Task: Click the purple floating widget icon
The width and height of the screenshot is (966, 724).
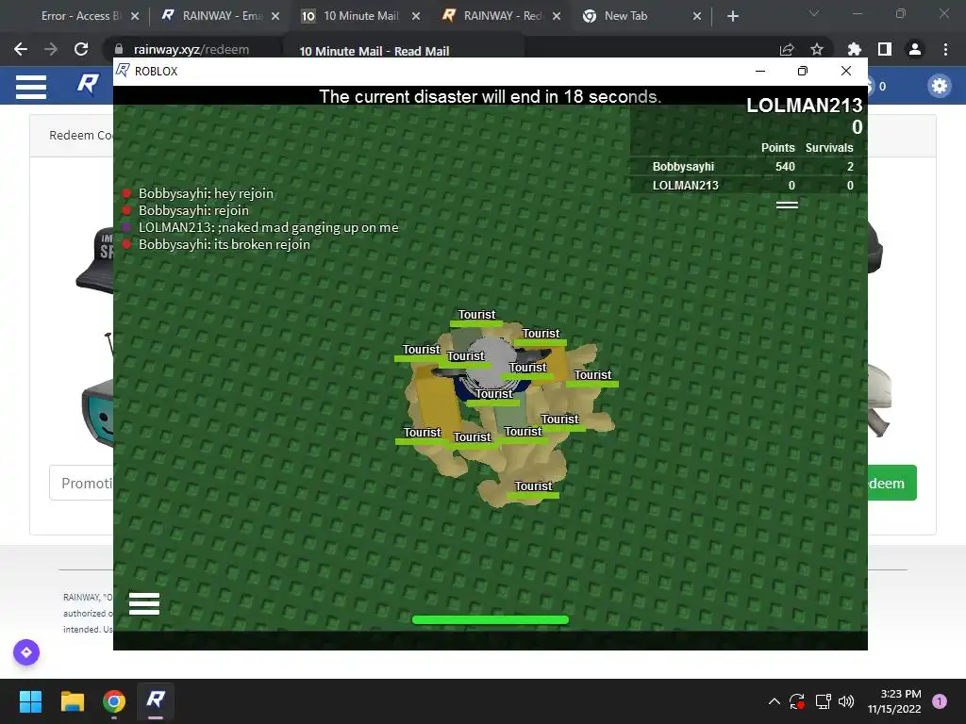Action: coord(26,652)
